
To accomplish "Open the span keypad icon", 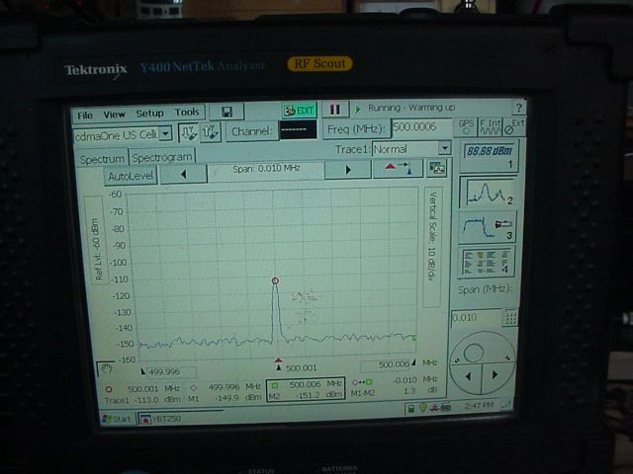I will click(x=511, y=318).
